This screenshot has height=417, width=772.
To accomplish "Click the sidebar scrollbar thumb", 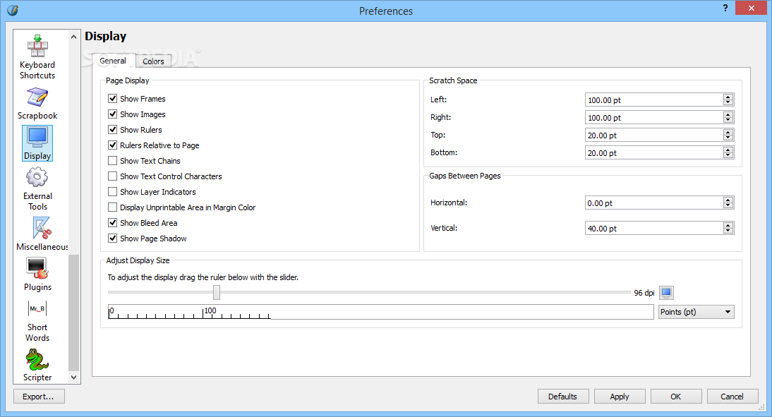I will coord(74,312).
